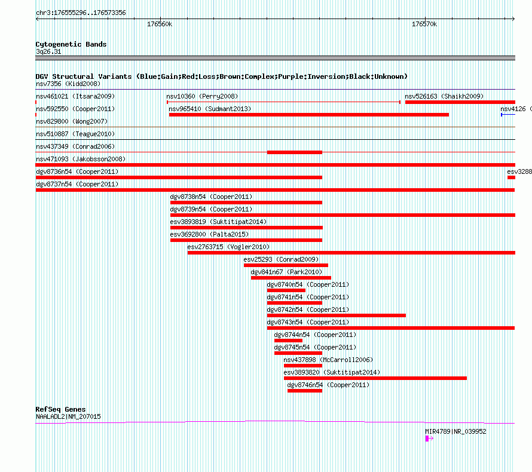Image resolution: width=532 pixels, height=472 pixels.
Task: Open nsv592550 (Cooper2011) label
Action: click(75, 109)
